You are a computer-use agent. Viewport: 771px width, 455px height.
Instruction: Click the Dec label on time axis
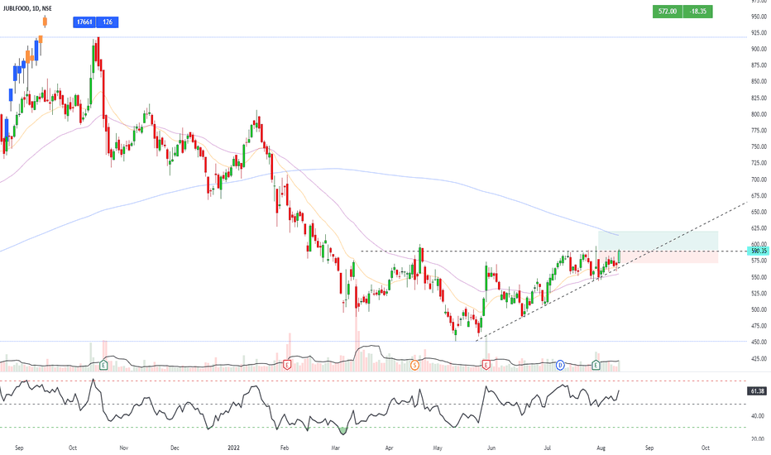click(x=175, y=448)
